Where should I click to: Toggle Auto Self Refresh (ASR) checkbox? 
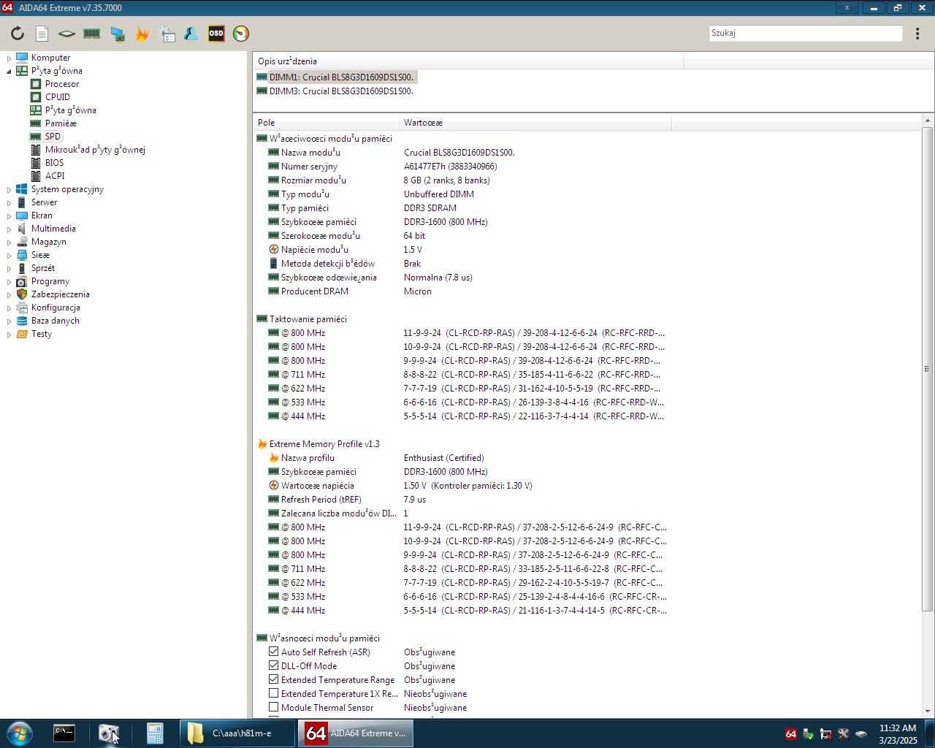point(273,652)
